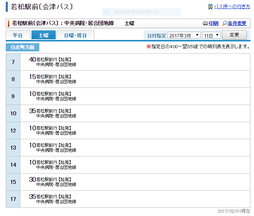Click the 15 o'clock hour cell
The image size is (254, 216).
click(x=13, y=182)
